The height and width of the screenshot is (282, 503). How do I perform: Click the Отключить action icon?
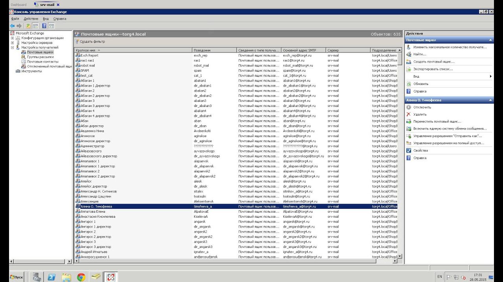pos(409,107)
